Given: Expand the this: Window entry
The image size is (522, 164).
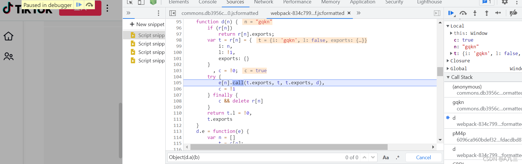Looking at the screenshot, I should tap(451, 33).
